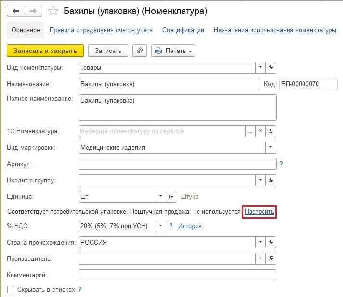The width and height of the screenshot is (343, 297).
Task: Click the paperclip attachments icon
Action: (x=140, y=51)
